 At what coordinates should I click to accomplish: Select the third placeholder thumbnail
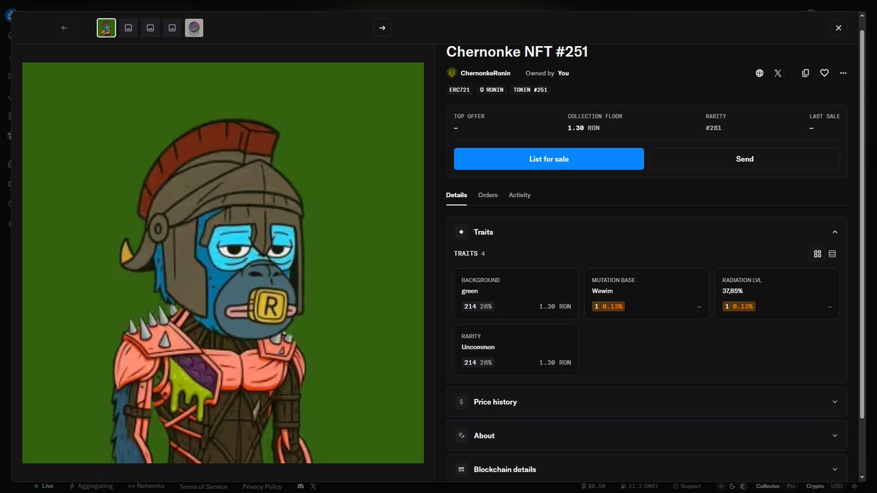click(151, 28)
